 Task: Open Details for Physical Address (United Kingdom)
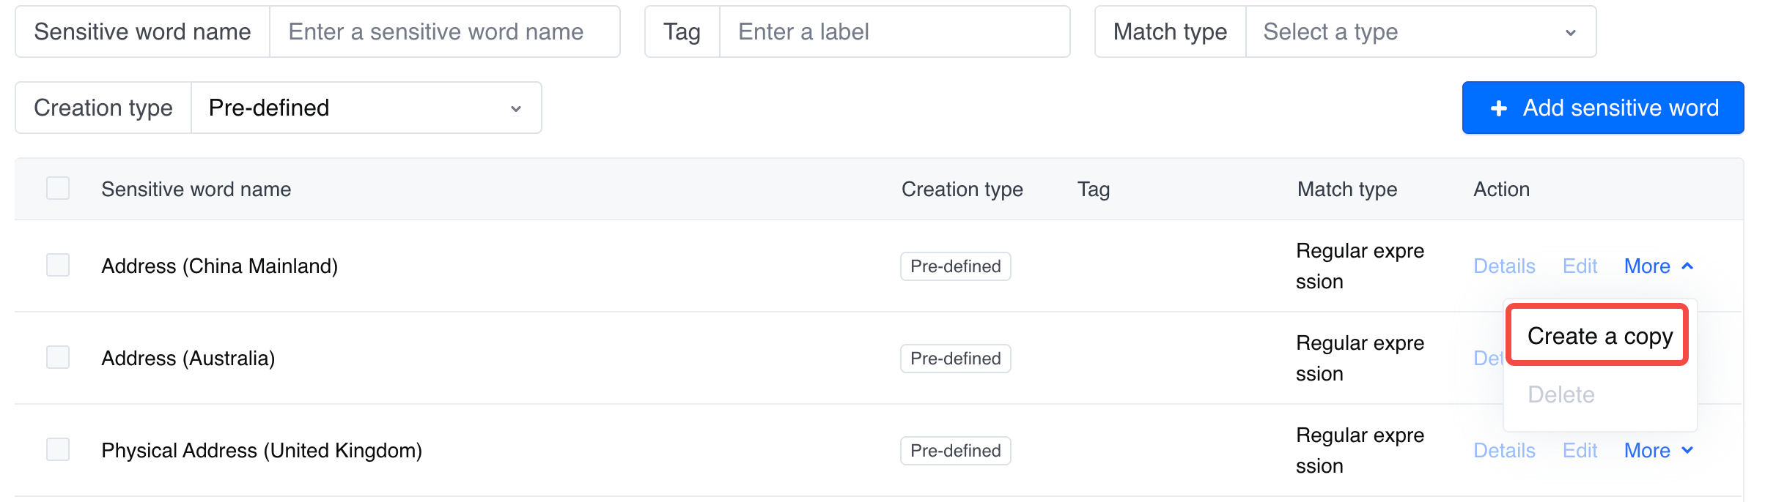point(1504,451)
